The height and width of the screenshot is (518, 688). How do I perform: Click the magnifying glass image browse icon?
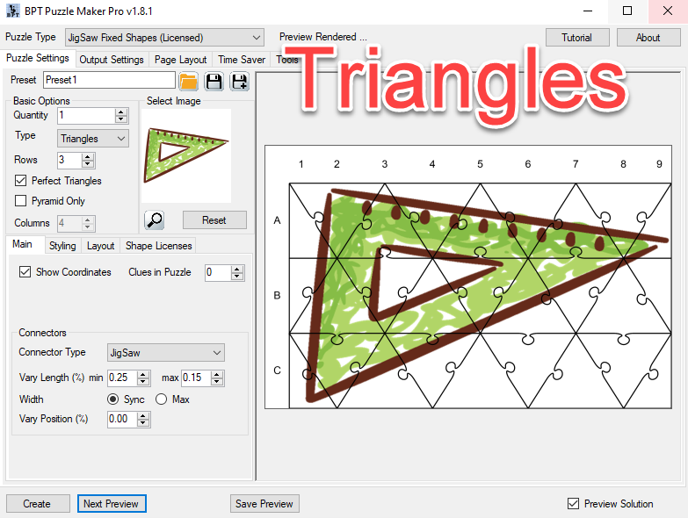pyautogui.click(x=154, y=220)
